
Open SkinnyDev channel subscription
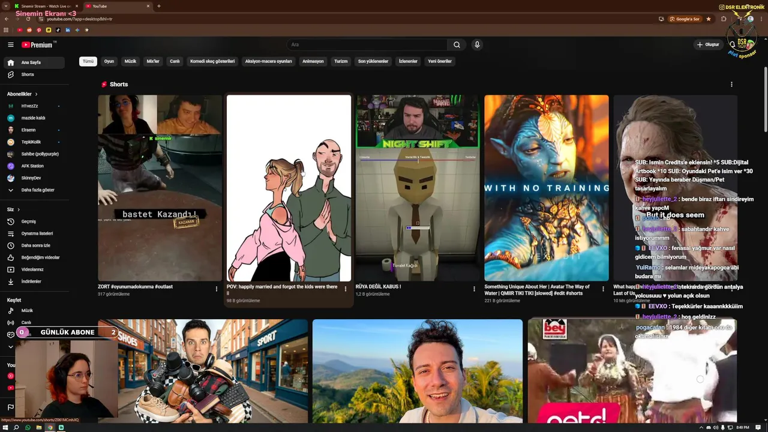pos(34,178)
